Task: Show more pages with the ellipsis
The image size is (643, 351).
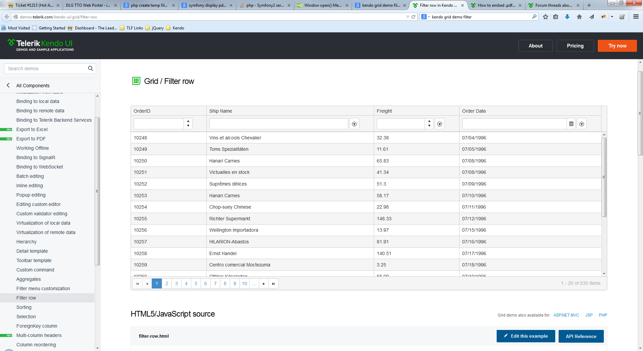Action: pos(254,283)
